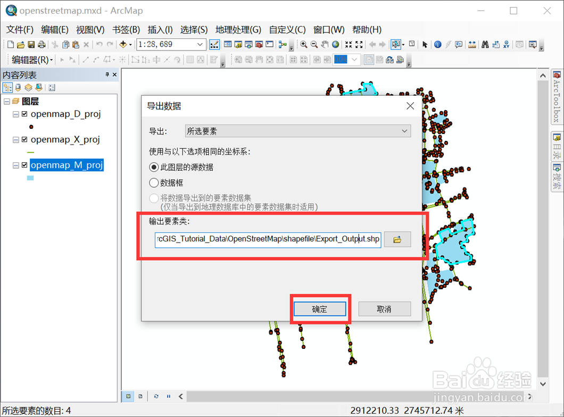Close the 导出数据 dialog
The image size is (564, 417).
point(410,106)
